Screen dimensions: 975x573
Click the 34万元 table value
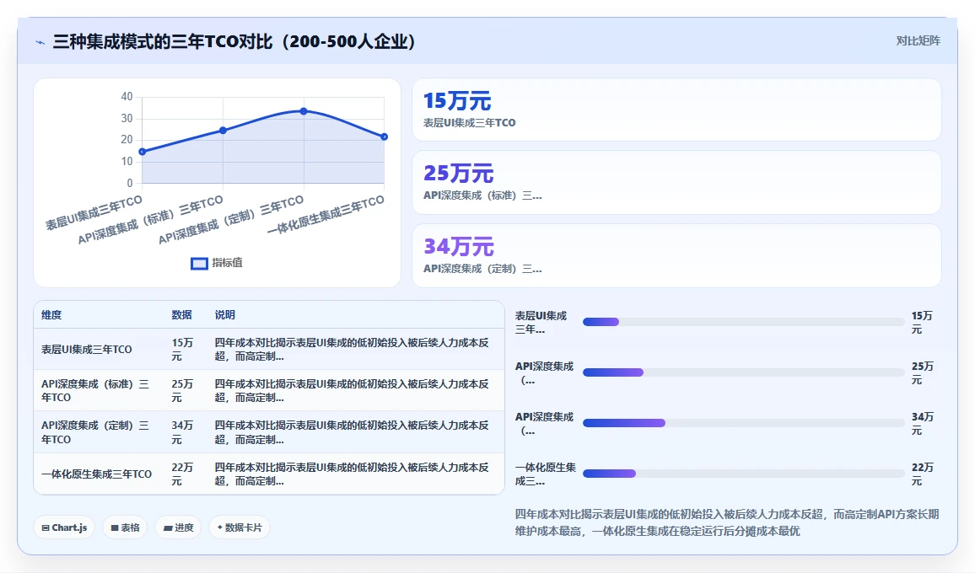click(x=182, y=432)
